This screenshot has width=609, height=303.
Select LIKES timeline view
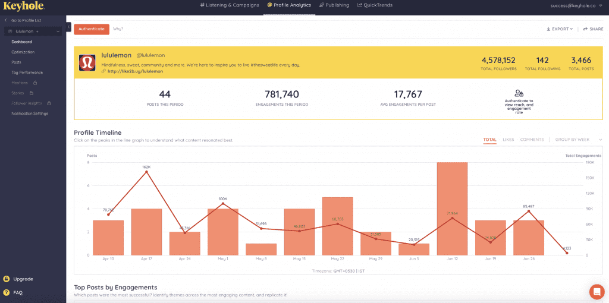[x=508, y=140]
